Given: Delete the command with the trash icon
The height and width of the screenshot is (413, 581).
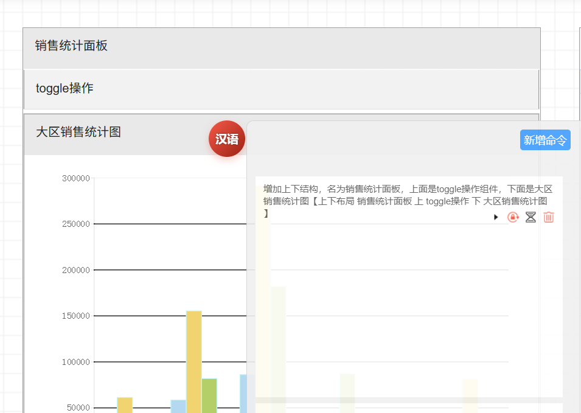Looking at the screenshot, I should click(549, 217).
